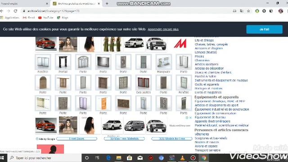Close the Archives gratuites de modèles tab
This screenshot has height=162, width=288.
click(99, 4)
